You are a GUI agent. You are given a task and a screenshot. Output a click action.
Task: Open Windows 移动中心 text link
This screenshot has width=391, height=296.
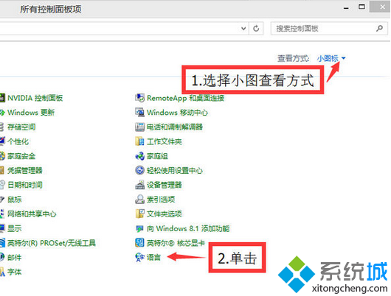177,113
